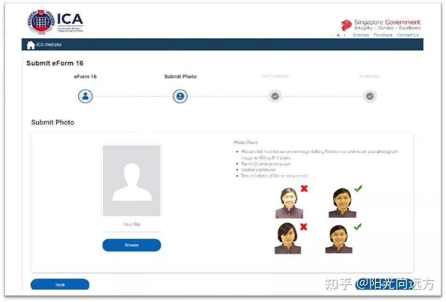The width and height of the screenshot is (446, 302).
Task: Click the Back button at bottom left
Action: click(x=60, y=285)
